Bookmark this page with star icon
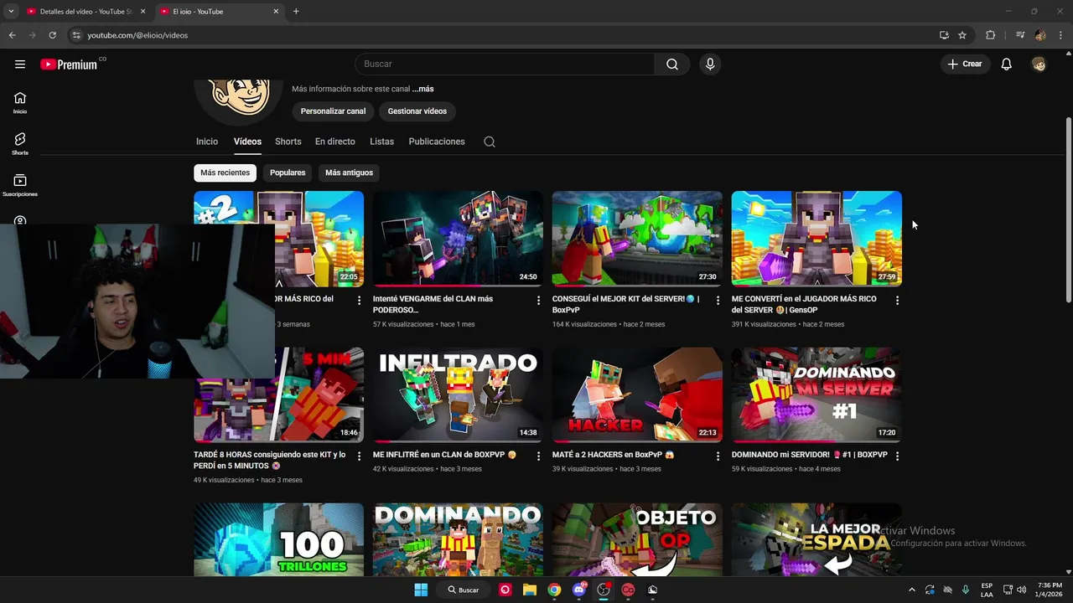 click(962, 35)
